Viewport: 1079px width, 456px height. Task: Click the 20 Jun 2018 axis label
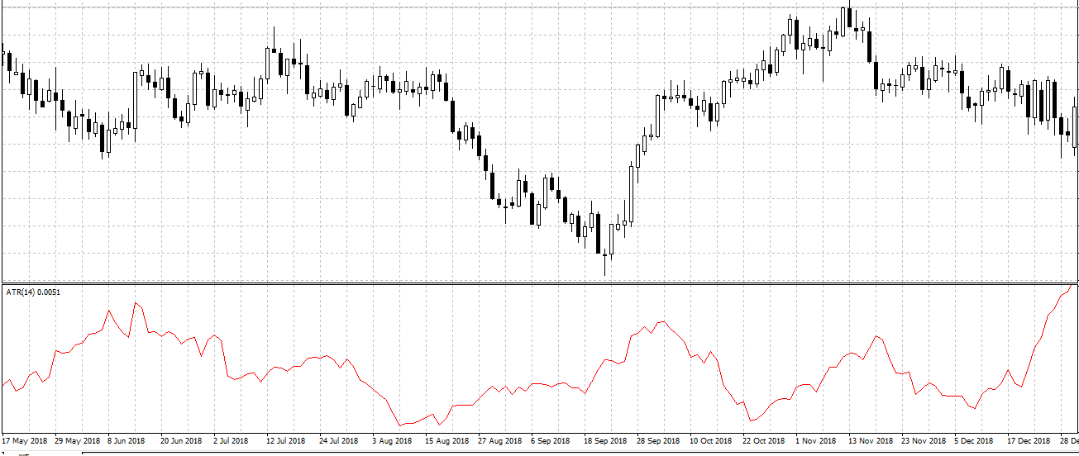coord(181,441)
